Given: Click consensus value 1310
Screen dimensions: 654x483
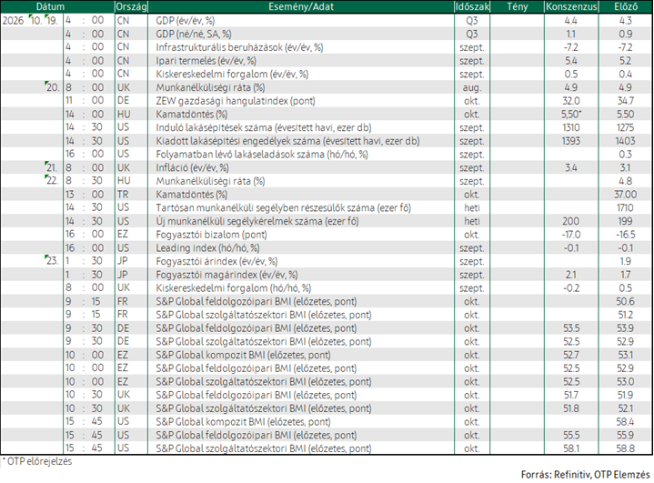Looking at the screenshot, I should (x=571, y=127).
